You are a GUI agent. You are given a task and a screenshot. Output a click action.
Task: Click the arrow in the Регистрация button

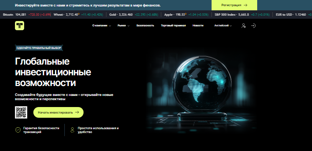click(x=245, y=5)
